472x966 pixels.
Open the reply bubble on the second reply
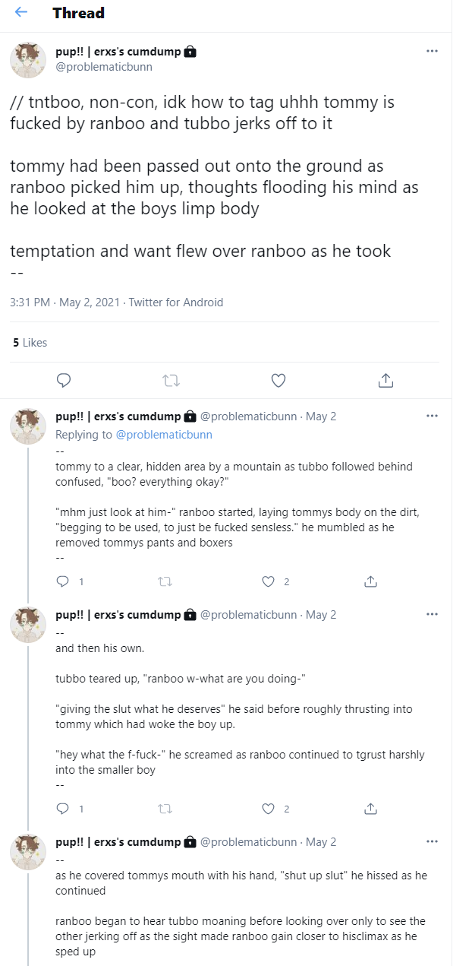tap(63, 809)
